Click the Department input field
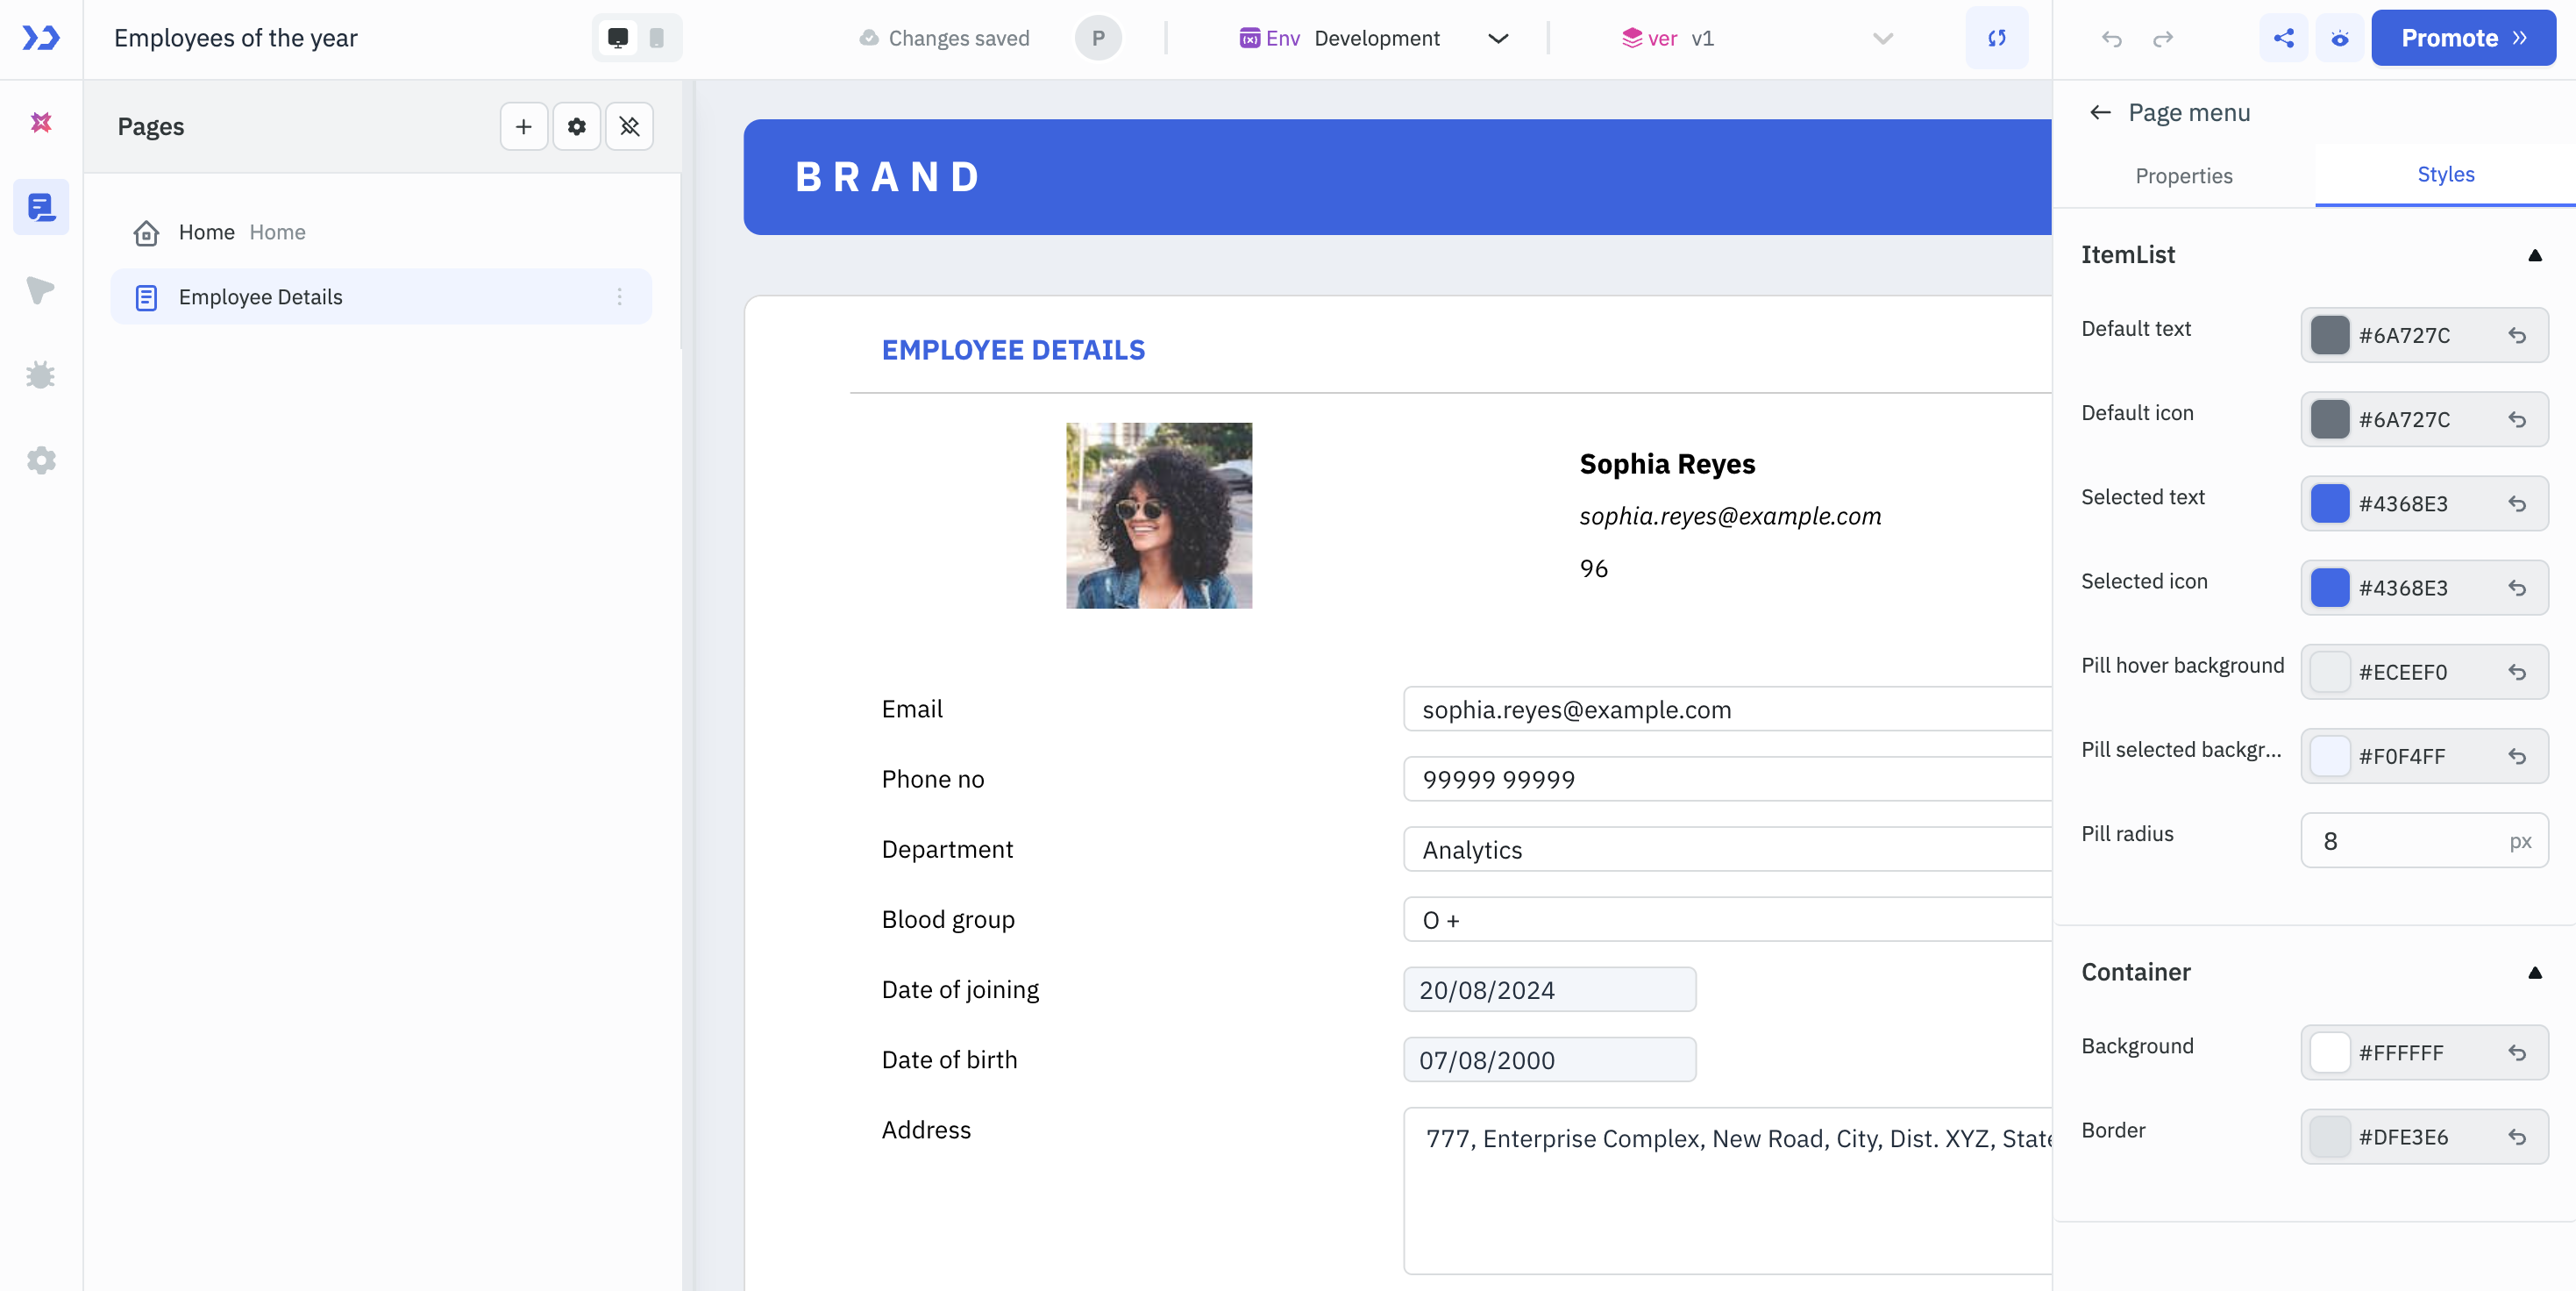2576x1291 pixels. pyautogui.click(x=1727, y=849)
